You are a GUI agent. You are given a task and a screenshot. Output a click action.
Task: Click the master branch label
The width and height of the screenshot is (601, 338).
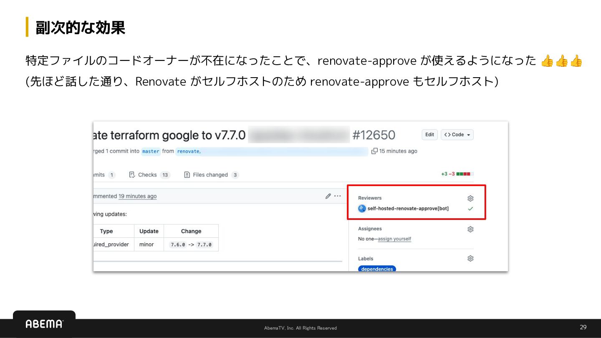pos(151,151)
